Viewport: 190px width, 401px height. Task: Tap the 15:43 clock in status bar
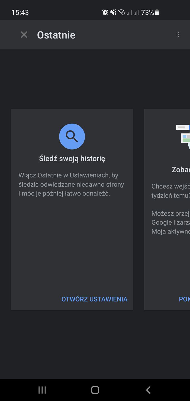point(20,13)
